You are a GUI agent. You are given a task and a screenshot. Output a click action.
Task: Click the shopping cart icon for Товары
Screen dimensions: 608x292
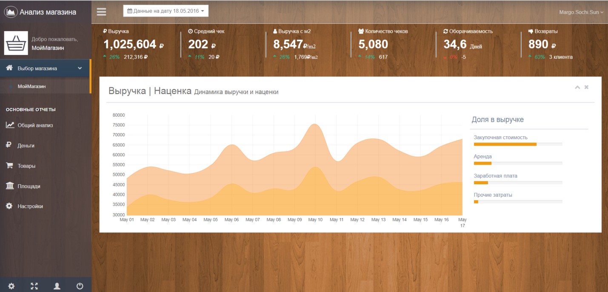point(9,166)
